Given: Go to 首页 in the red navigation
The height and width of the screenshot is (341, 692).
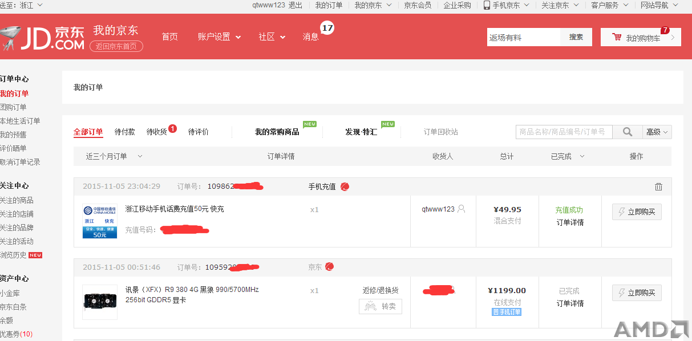Looking at the screenshot, I should pos(169,36).
